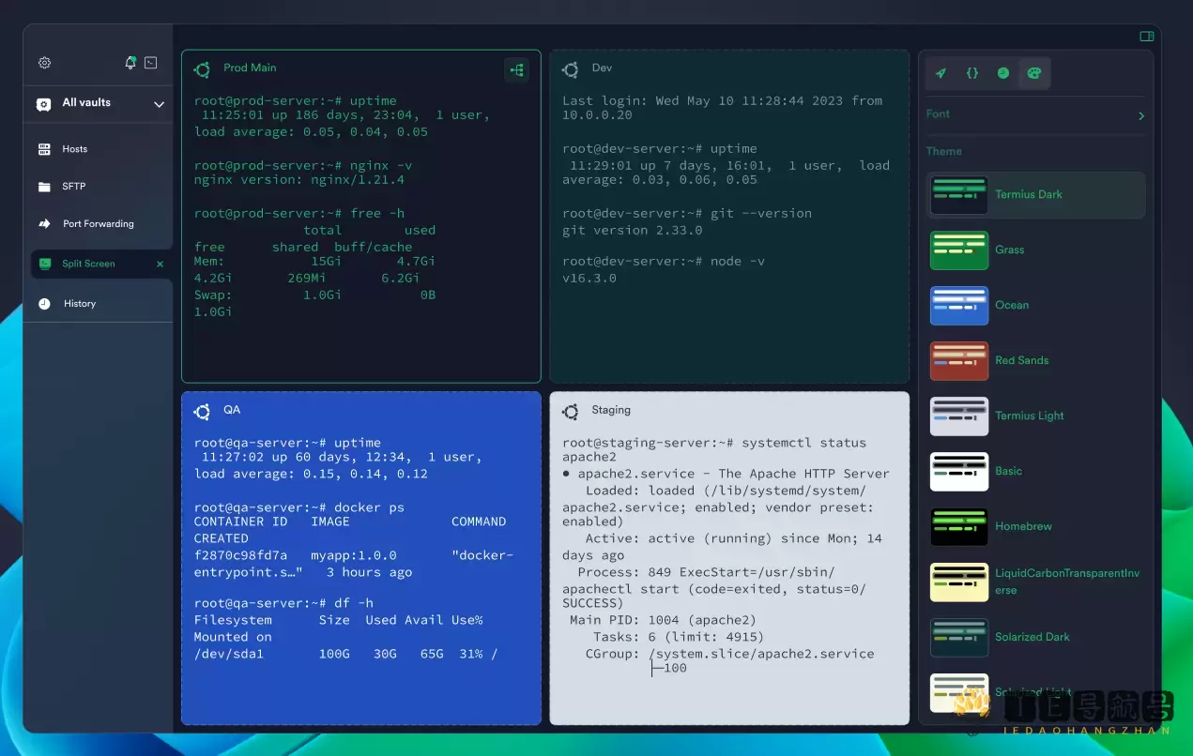The width and height of the screenshot is (1193, 756).
Task: Open the snippets curly braces tab
Action: (x=972, y=73)
